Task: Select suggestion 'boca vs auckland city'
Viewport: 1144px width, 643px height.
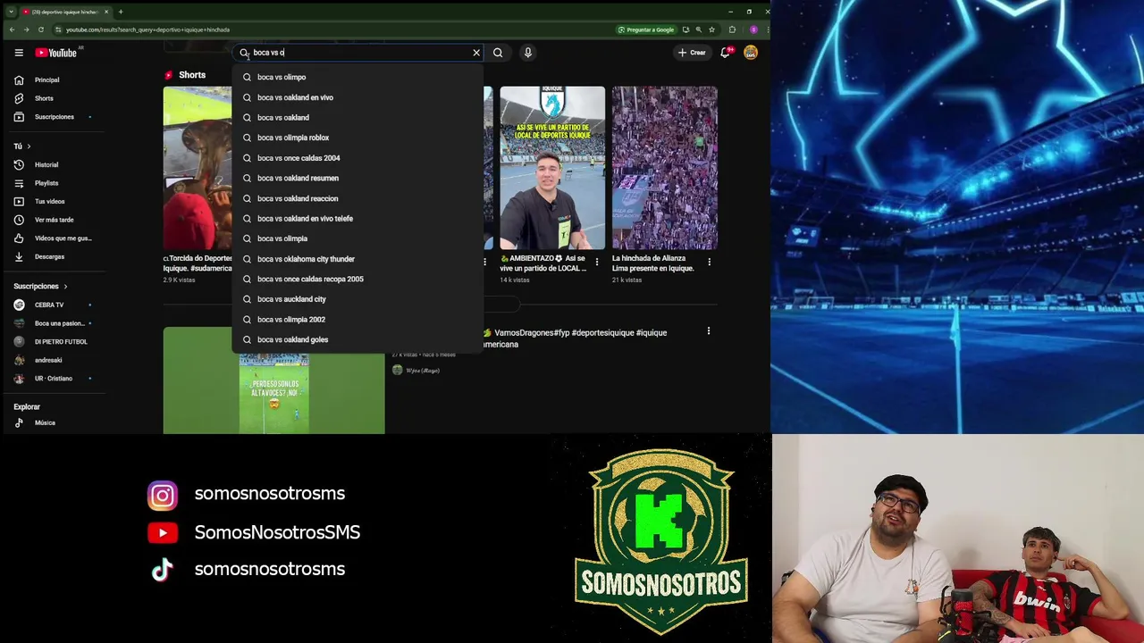Action: tap(357, 299)
